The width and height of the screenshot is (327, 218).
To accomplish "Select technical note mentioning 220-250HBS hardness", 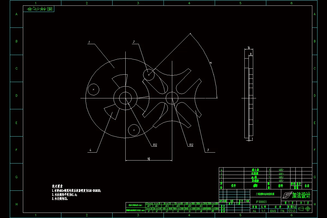I will 77,191.
